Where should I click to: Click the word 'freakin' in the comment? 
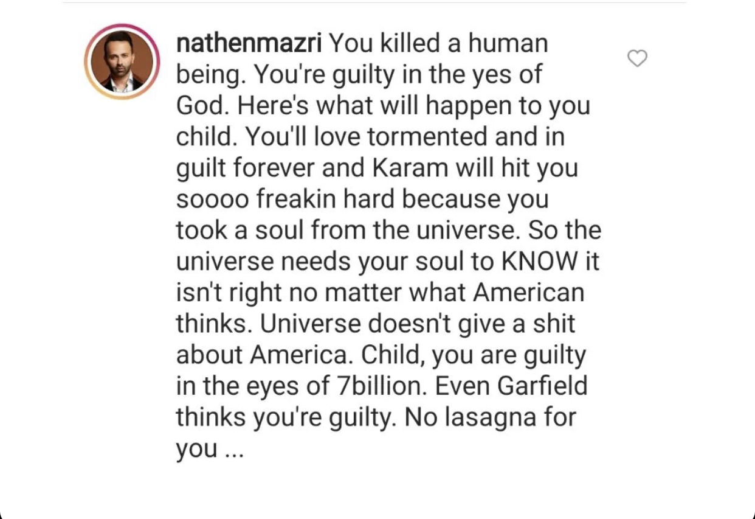pyautogui.click(x=288, y=199)
